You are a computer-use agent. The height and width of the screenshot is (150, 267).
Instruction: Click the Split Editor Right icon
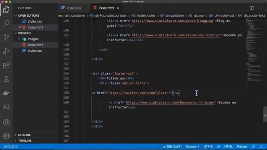pos(252,8)
